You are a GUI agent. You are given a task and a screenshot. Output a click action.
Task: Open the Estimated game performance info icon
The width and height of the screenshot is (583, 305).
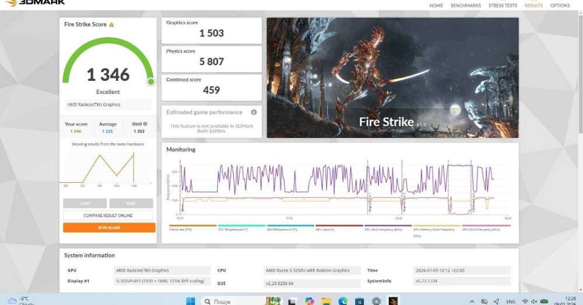click(254, 112)
